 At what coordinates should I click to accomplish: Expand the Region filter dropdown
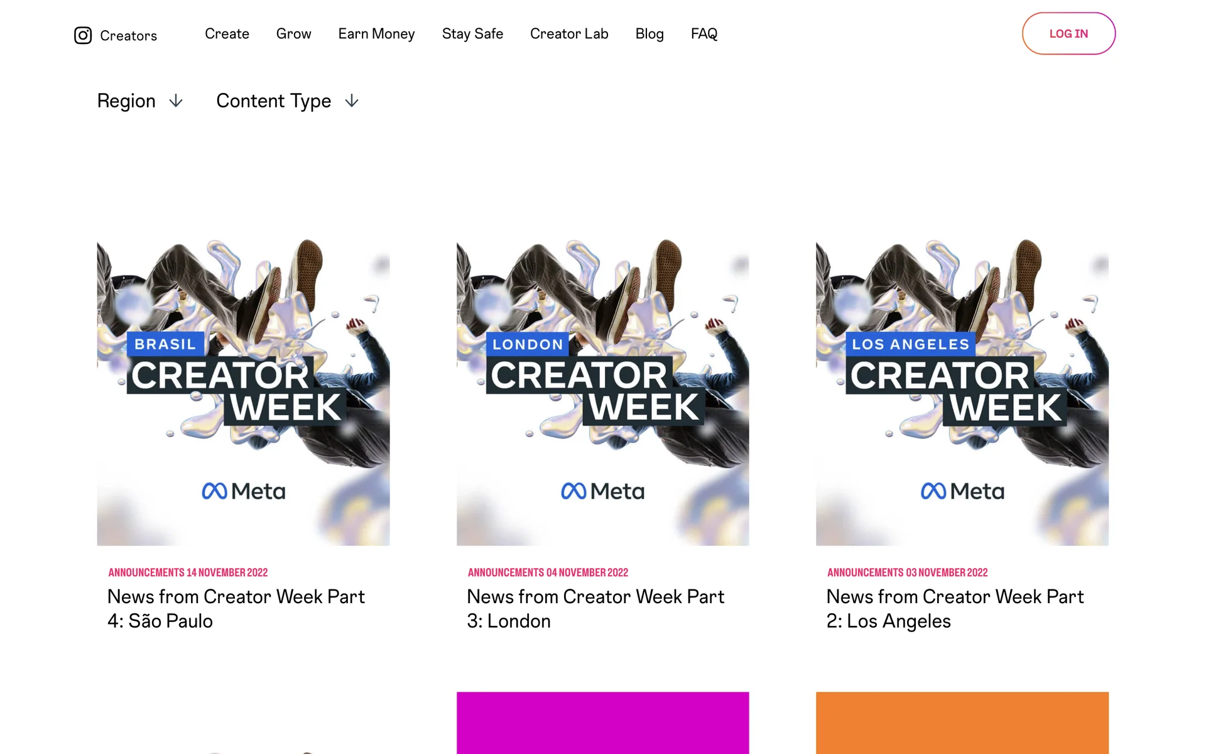point(140,101)
